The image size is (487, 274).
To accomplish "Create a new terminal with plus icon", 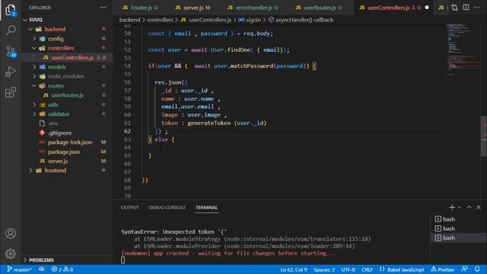I will click(452, 207).
